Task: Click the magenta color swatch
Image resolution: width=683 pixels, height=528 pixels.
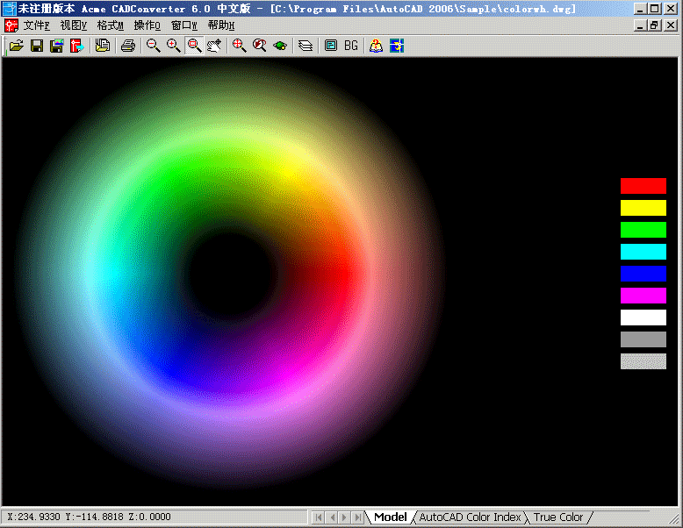Action: [x=643, y=296]
